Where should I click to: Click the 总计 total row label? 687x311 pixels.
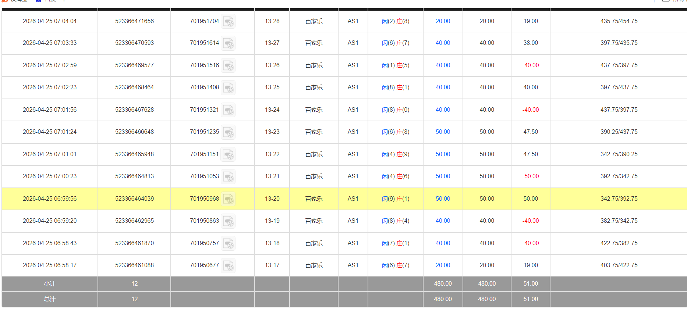50,299
